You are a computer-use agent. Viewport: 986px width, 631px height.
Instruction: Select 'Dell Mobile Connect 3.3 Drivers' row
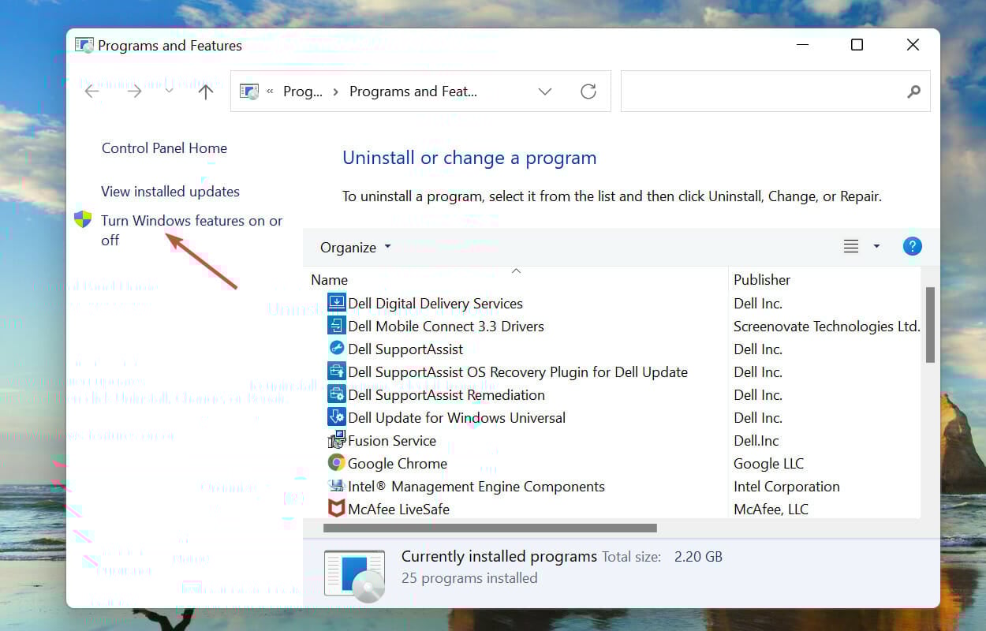coord(446,327)
